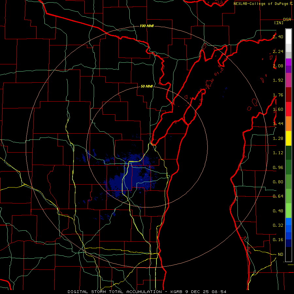This screenshot has width=294, height=294.
Task: Pick the bright magenta legend swatch
Action: click(288, 62)
